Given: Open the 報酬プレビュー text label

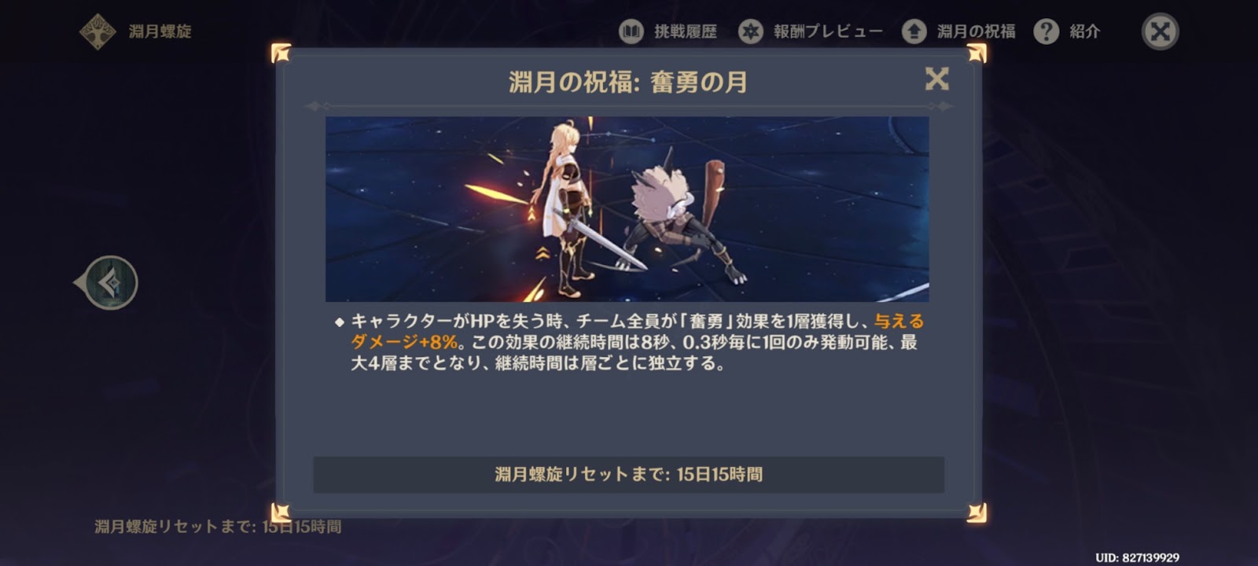Looking at the screenshot, I should pos(828,31).
